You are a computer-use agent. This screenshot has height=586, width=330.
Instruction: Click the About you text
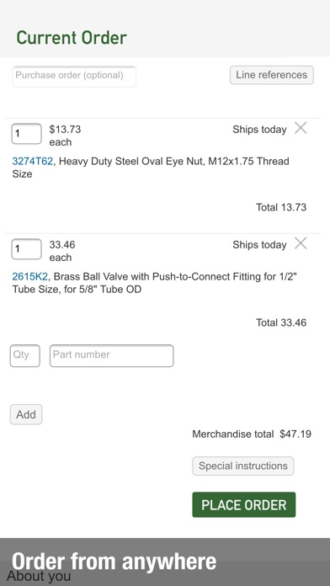[x=39, y=576]
